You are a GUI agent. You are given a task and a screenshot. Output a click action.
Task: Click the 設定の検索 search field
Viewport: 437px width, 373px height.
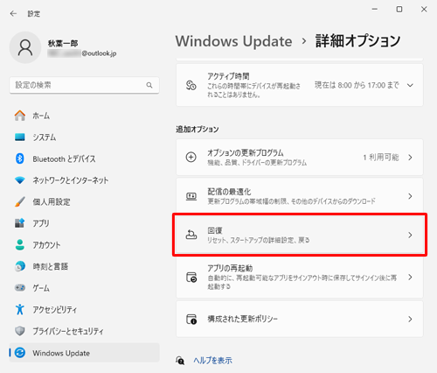[x=84, y=85]
